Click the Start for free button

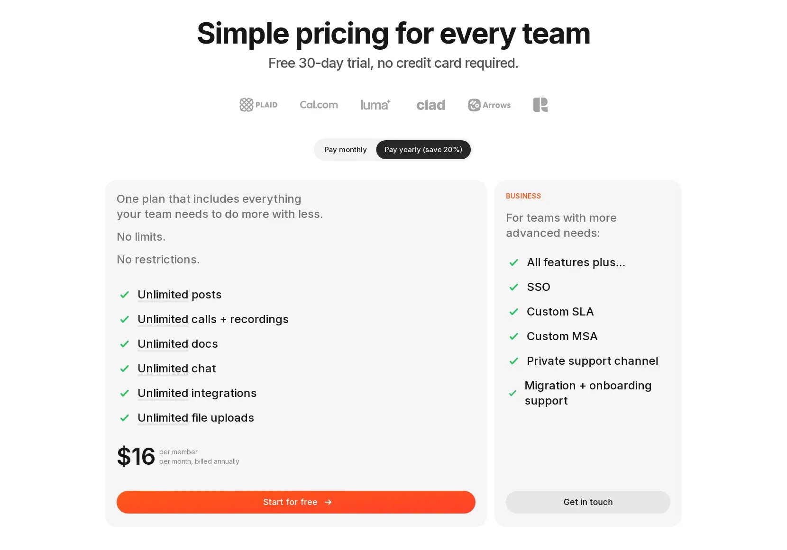(x=296, y=502)
